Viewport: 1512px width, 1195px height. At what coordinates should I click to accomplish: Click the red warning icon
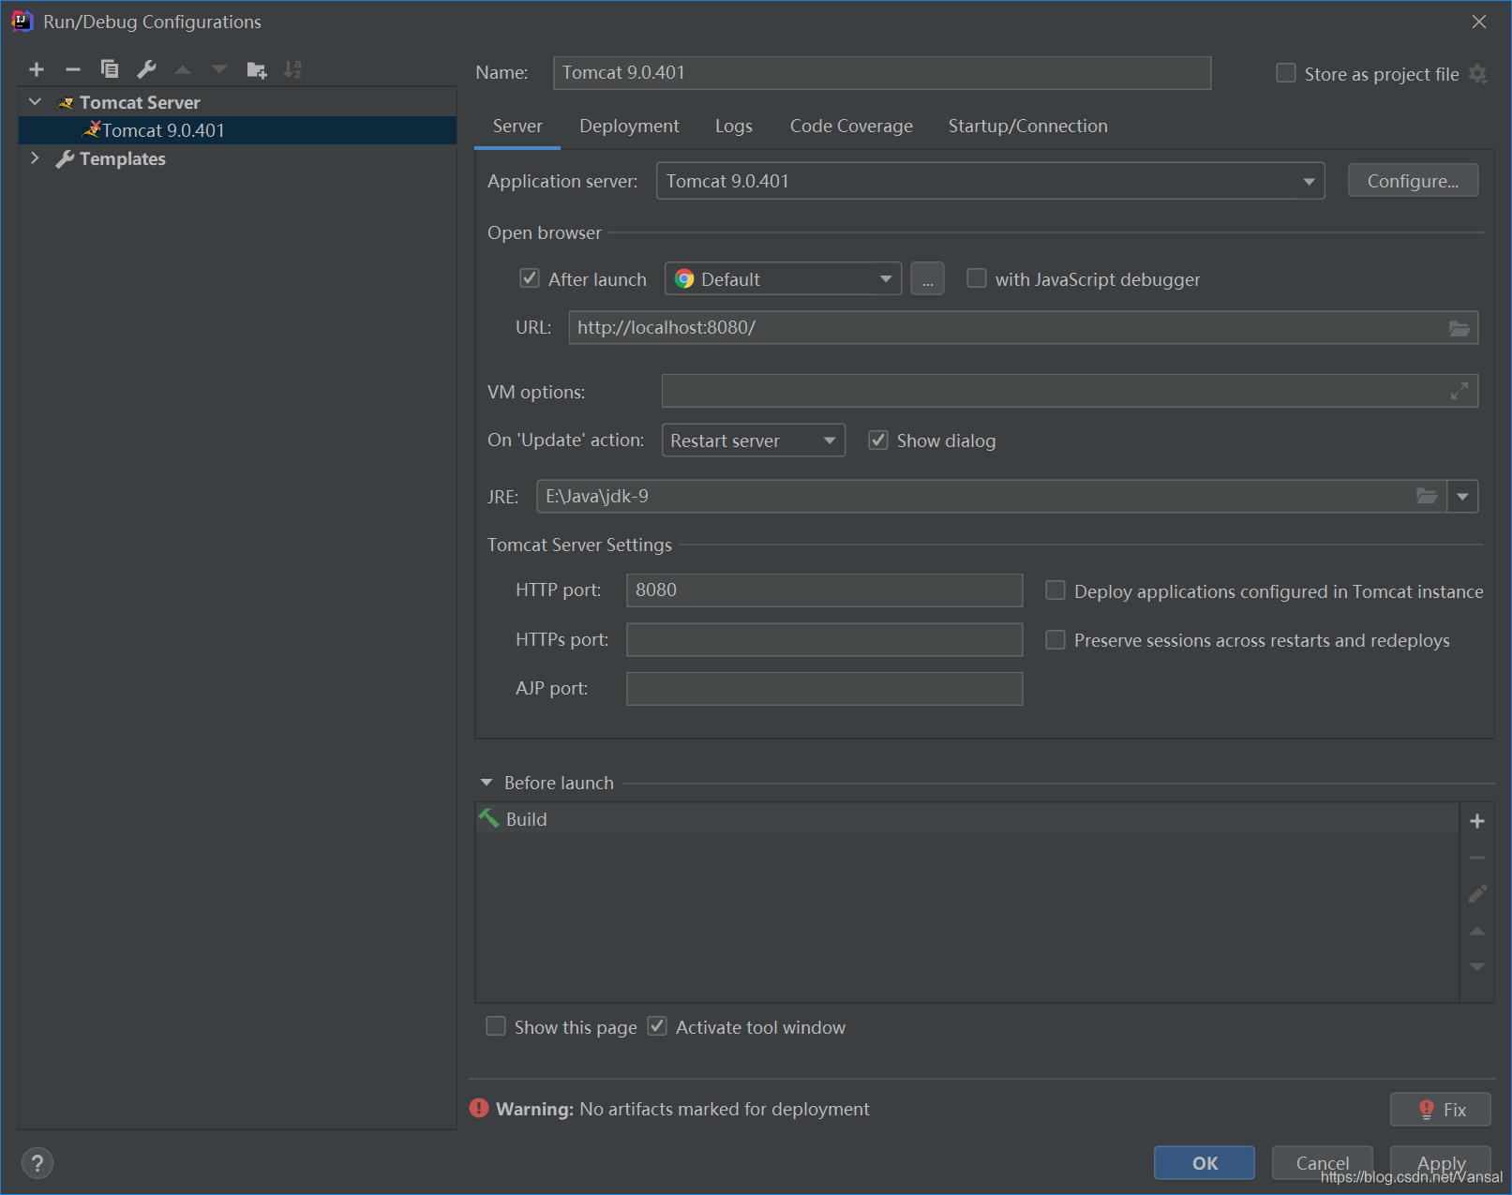479,1108
